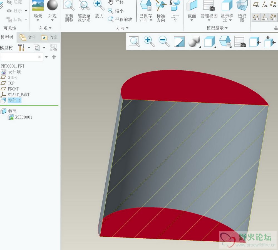Screen dimensions: 278x250
Task: Select the XSEC0001 cross-section item
Action: [20, 117]
